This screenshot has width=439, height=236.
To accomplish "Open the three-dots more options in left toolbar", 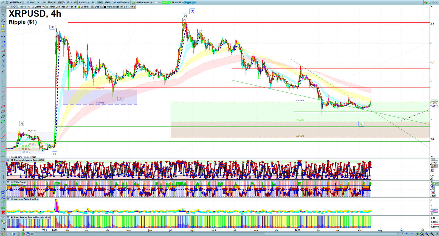I will point(3,228).
